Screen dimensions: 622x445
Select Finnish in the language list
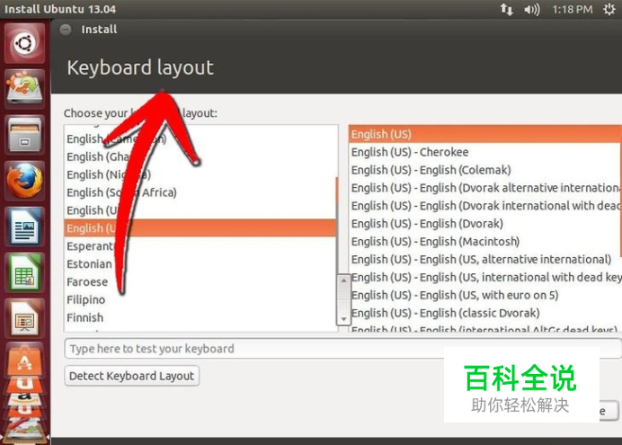tap(200, 317)
